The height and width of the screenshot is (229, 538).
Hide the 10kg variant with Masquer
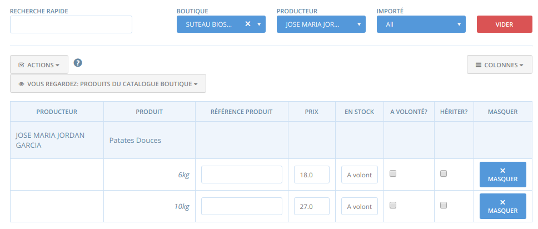point(502,206)
